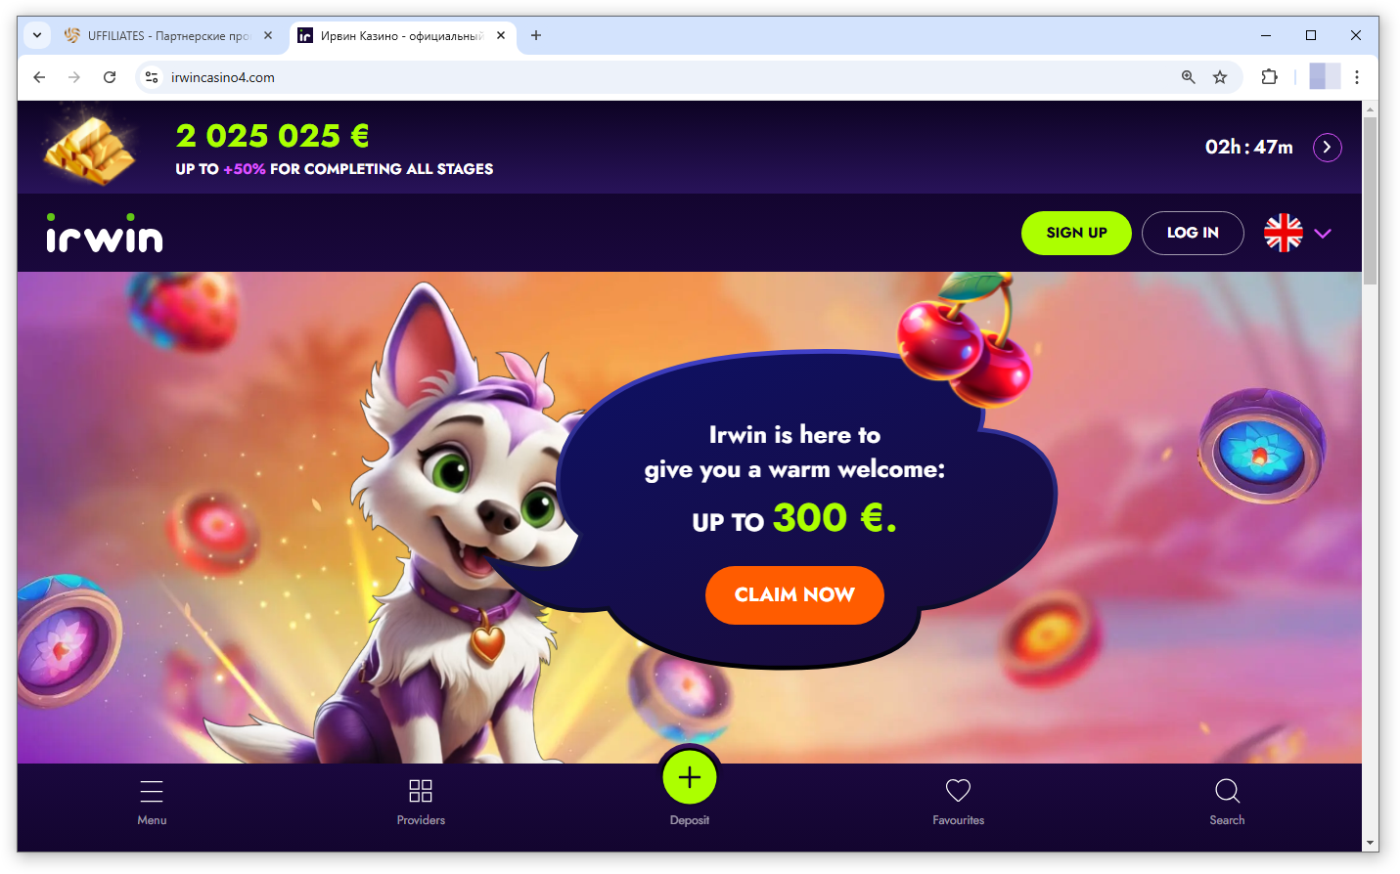Open a new browser tab
1400x874 pixels.
(536, 35)
